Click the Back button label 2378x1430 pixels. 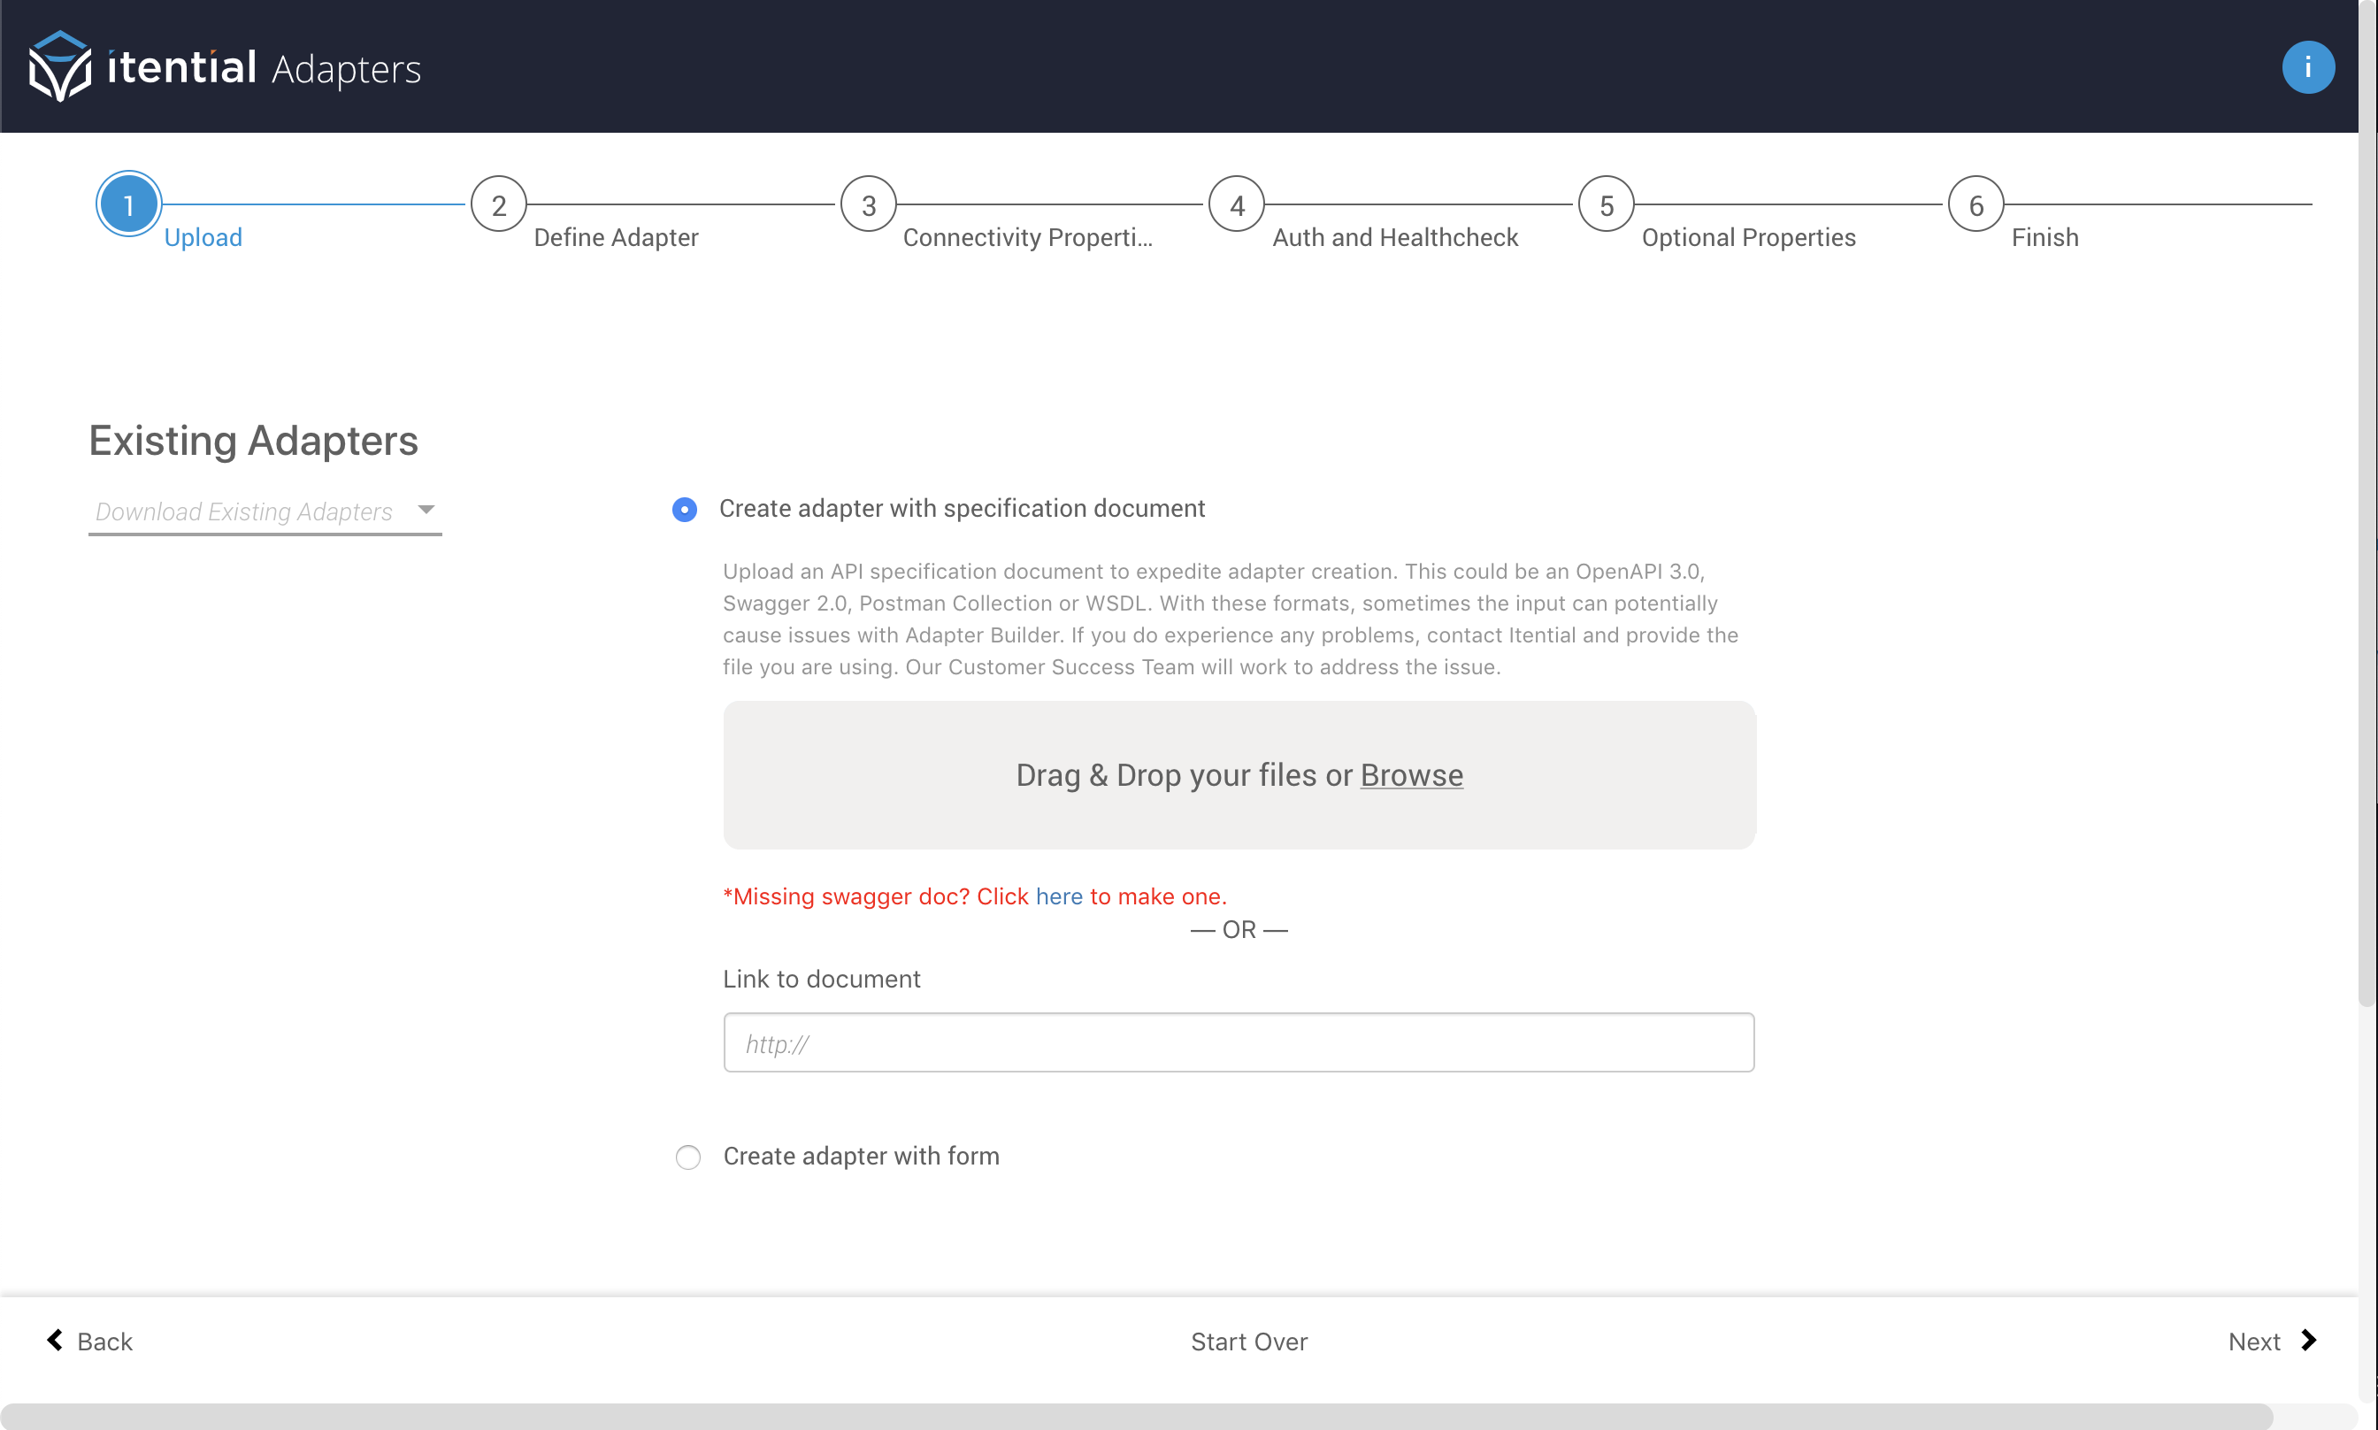(105, 1342)
